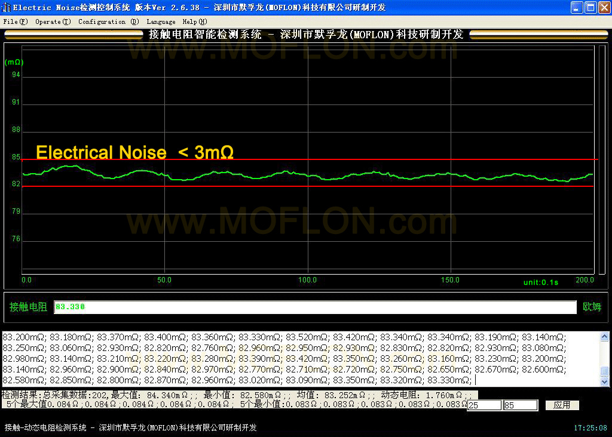This screenshot has width=612, height=437.
Task: Click the contact resistance field showing 83.330
Action: (x=315, y=307)
